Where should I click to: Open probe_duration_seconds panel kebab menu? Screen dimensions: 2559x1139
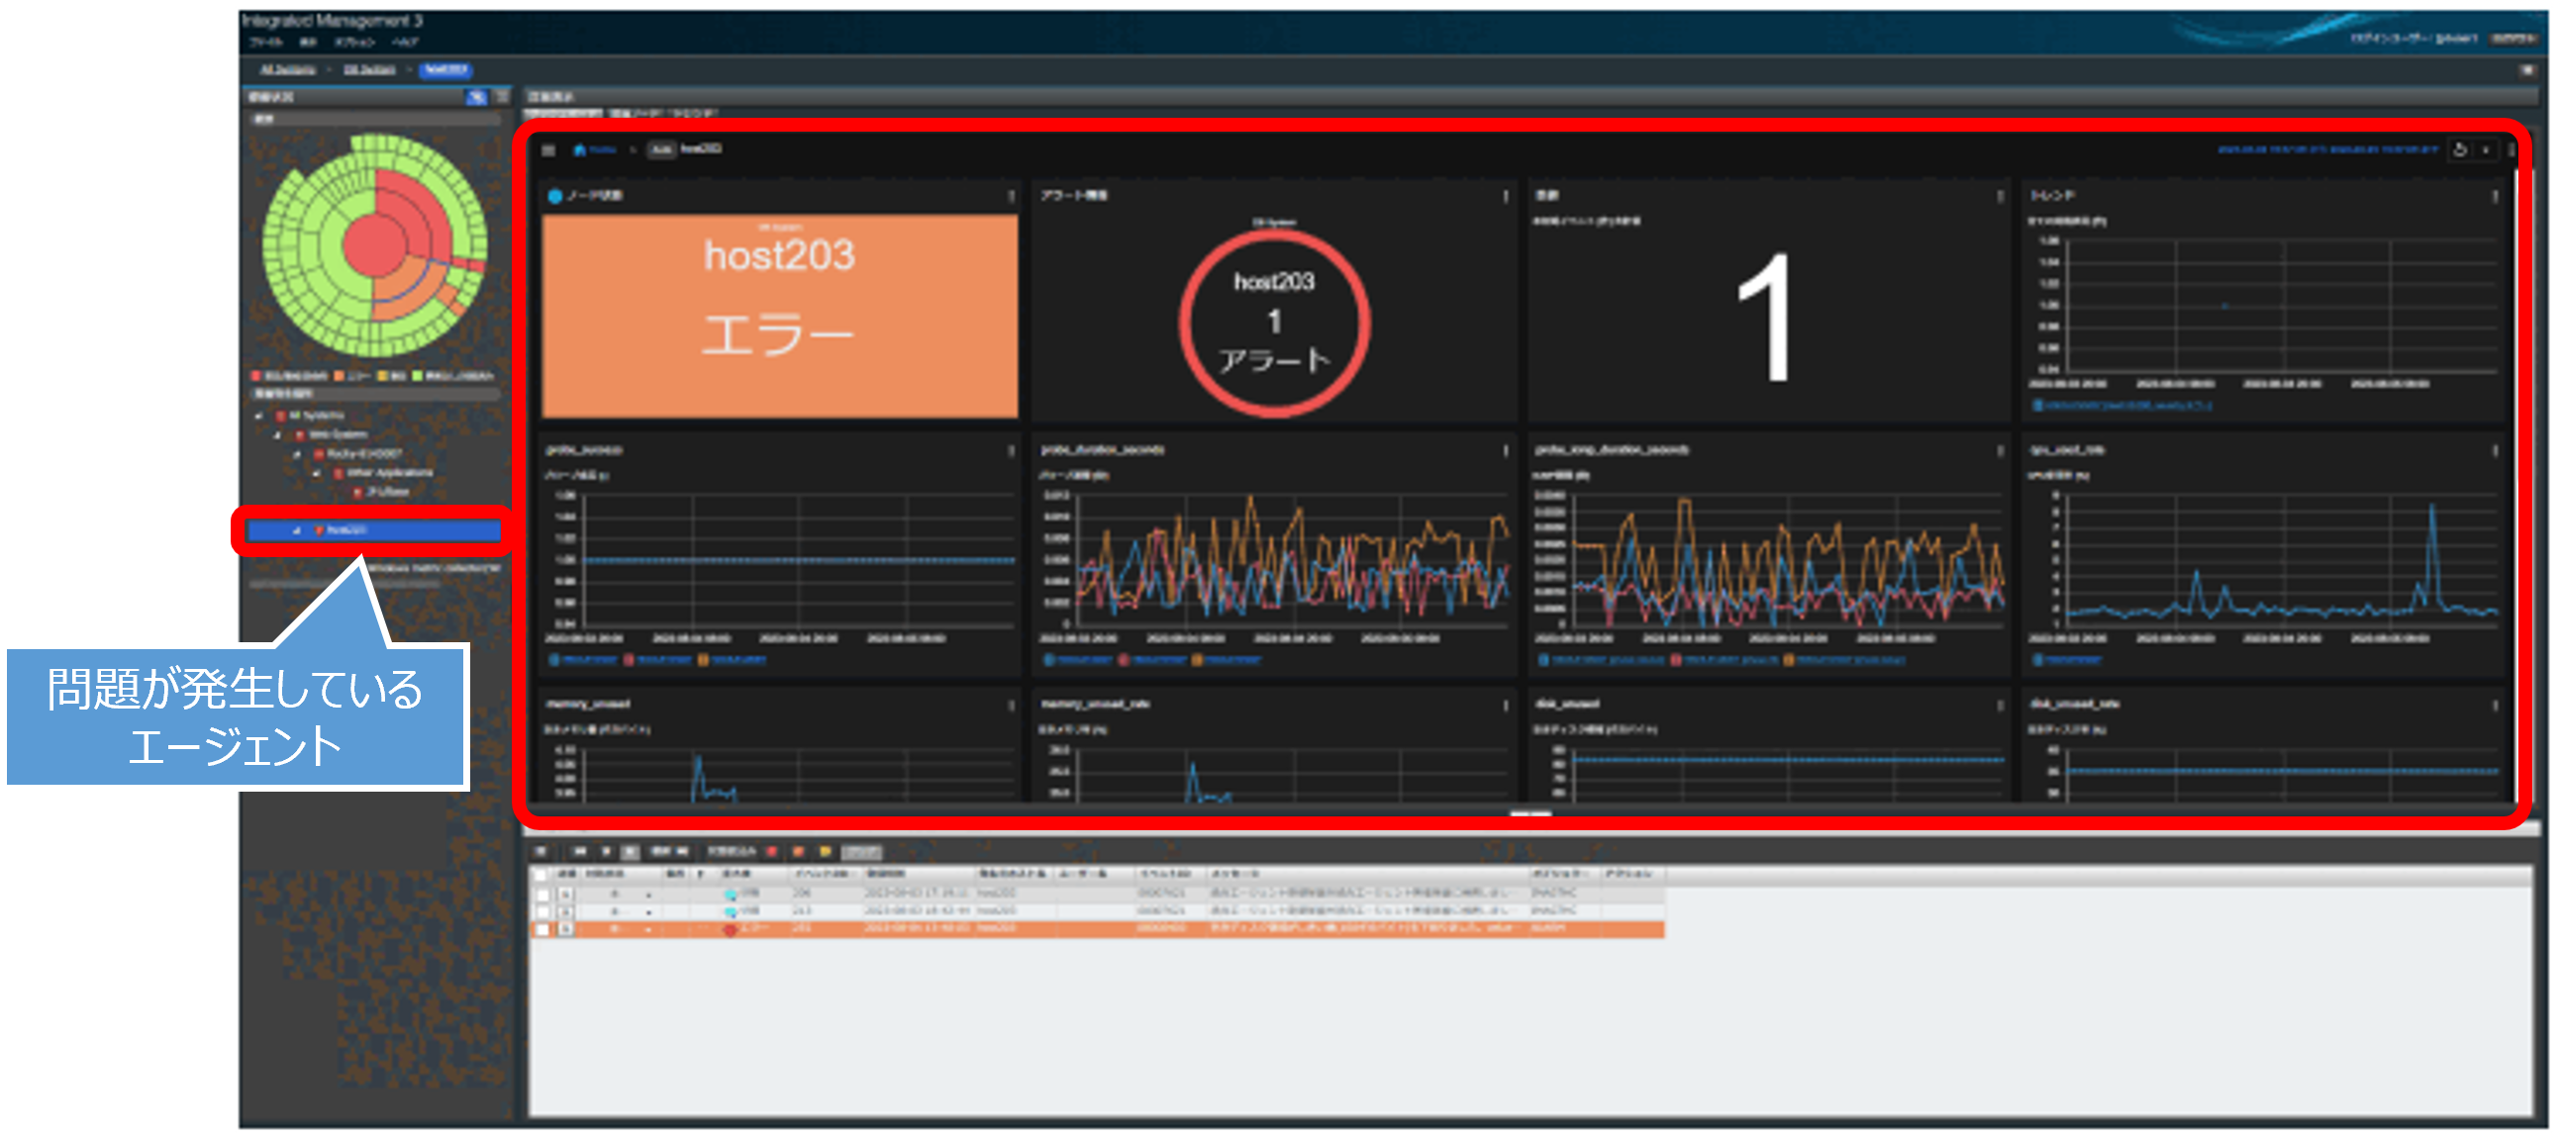pos(1505,451)
